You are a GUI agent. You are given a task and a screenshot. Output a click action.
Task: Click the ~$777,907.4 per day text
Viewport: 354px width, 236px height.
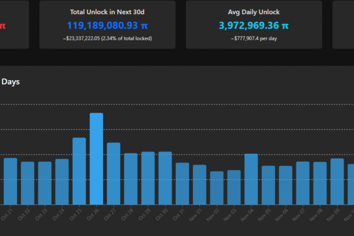click(254, 38)
